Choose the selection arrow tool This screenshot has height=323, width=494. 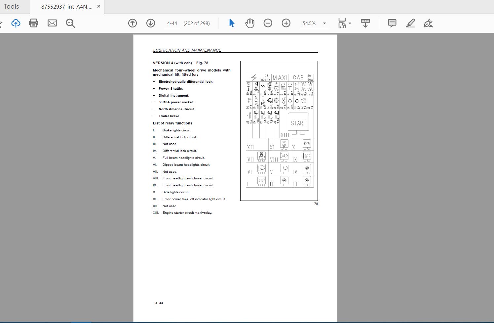point(232,23)
